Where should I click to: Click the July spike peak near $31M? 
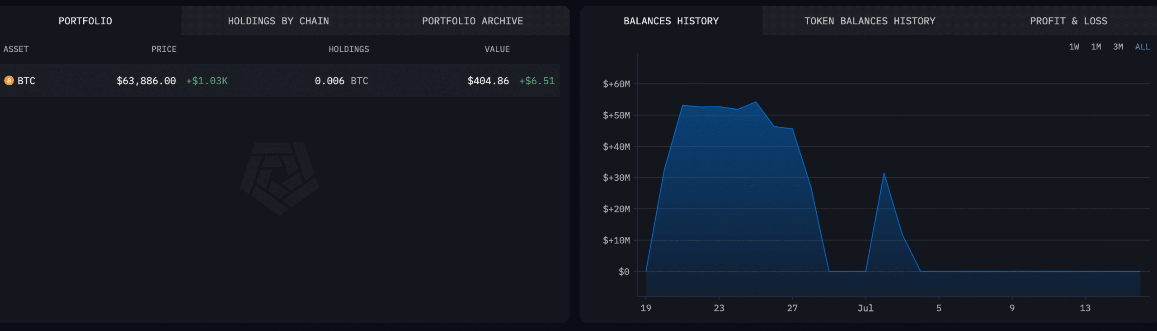point(884,173)
